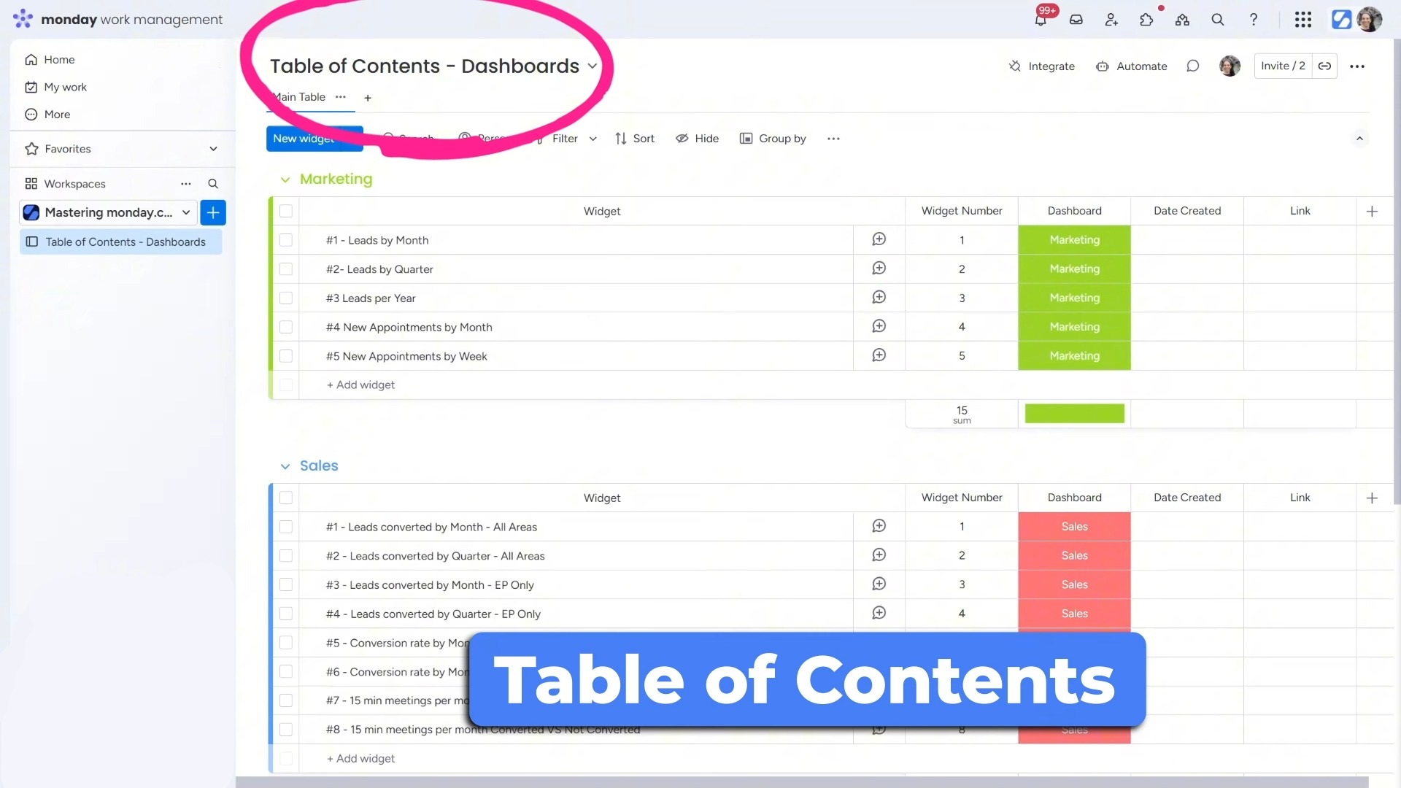1401x788 pixels.
Task: Open Main Table options three dots
Action: (x=341, y=97)
